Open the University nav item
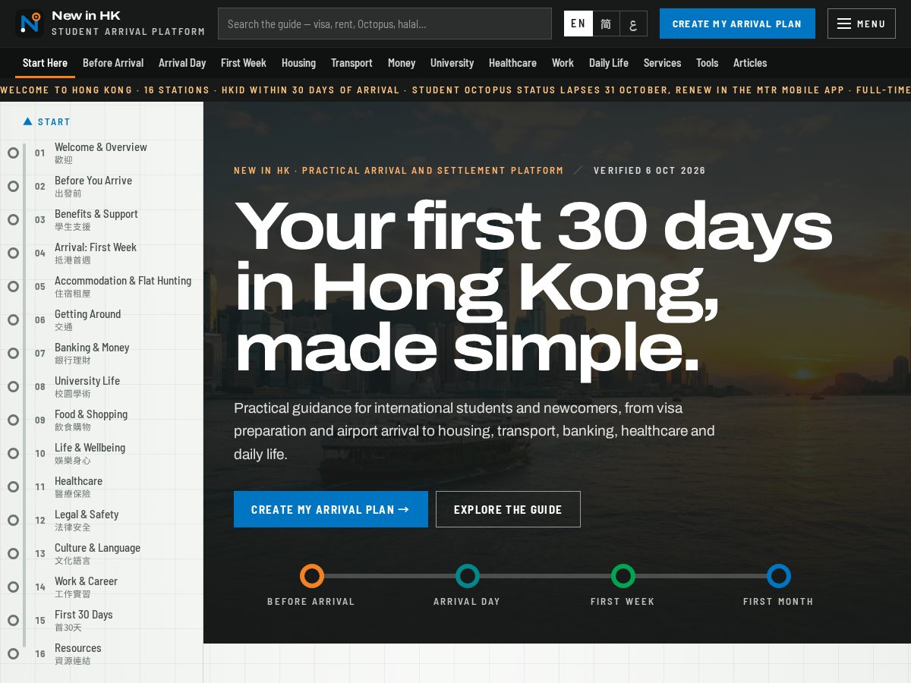Image resolution: width=911 pixels, height=683 pixels. 452,63
